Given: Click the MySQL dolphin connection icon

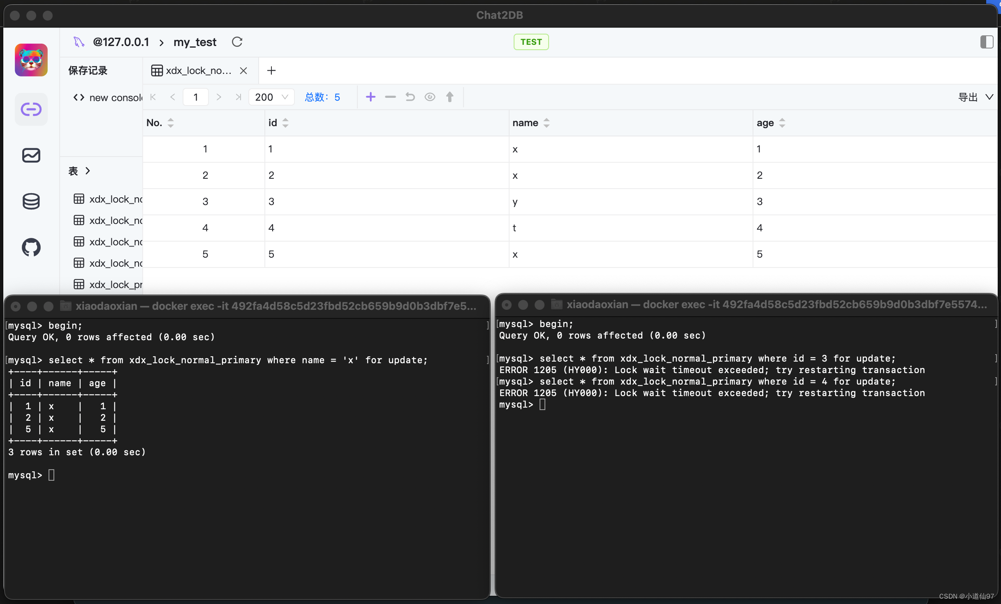Looking at the screenshot, I should 79,42.
